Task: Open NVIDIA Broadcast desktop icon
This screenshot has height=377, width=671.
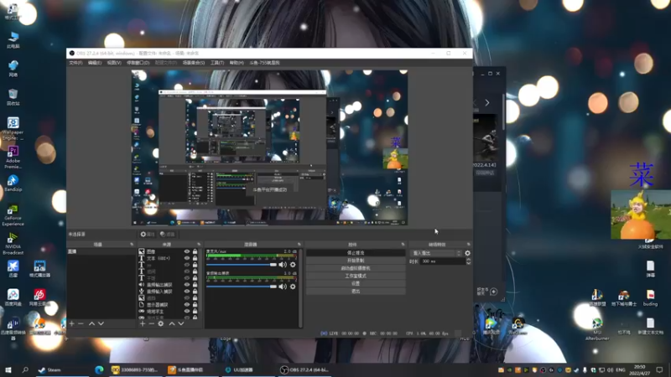Action: pos(13,244)
